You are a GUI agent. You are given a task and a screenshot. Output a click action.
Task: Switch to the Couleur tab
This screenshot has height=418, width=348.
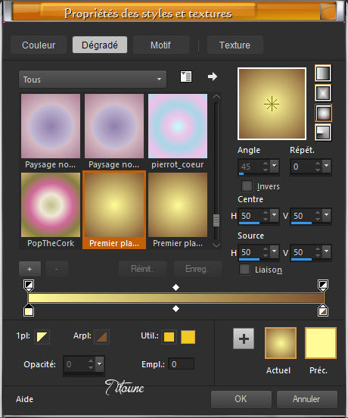tap(39, 45)
